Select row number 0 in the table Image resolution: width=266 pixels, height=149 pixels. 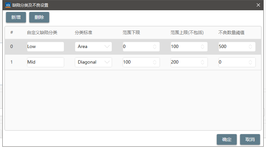[x=12, y=46]
